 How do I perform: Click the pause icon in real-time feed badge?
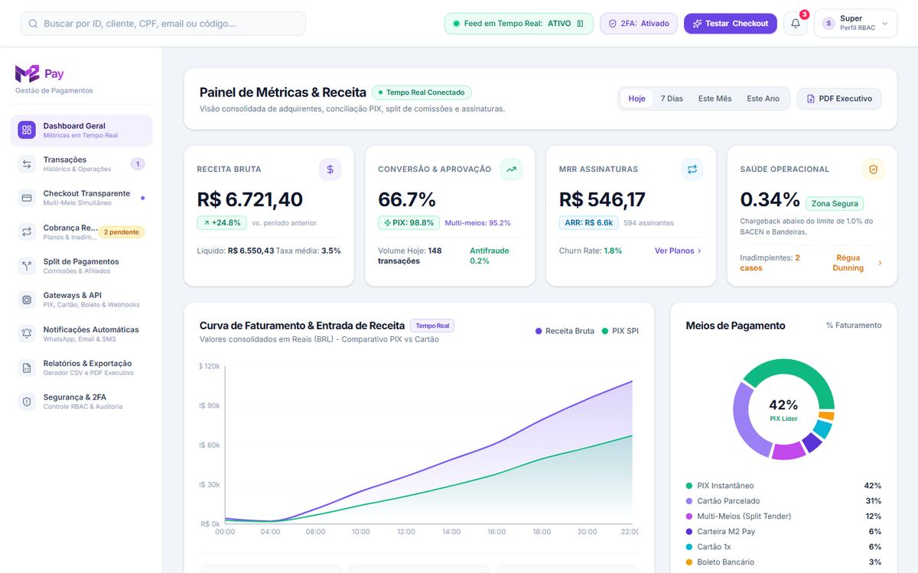580,24
